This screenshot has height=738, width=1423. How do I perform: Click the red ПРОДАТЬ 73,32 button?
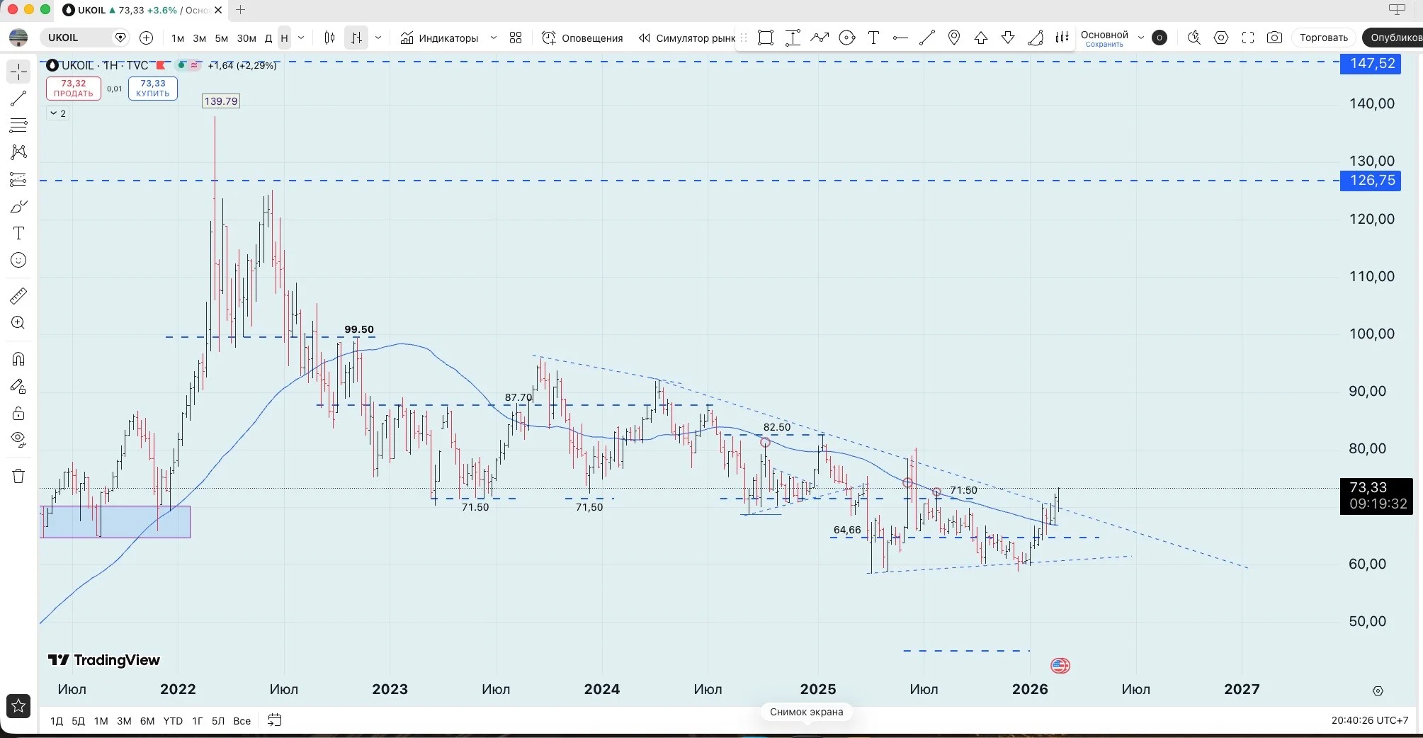pyautogui.click(x=74, y=88)
